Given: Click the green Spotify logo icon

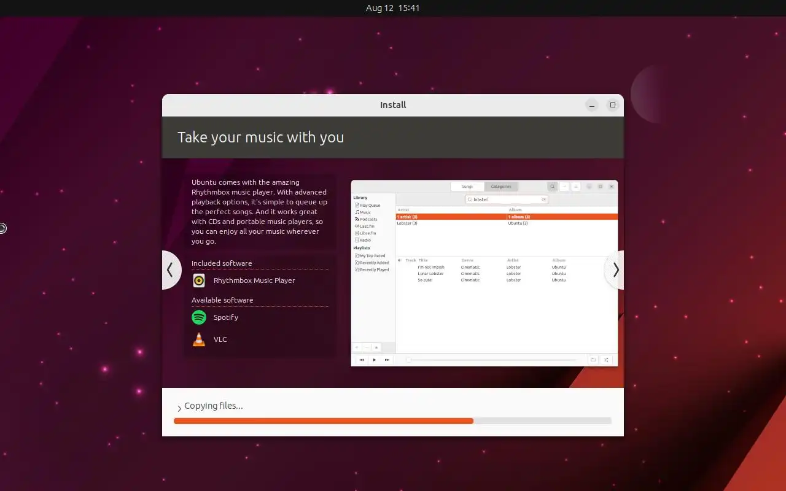Looking at the screenshot, I should pos(199,317).
